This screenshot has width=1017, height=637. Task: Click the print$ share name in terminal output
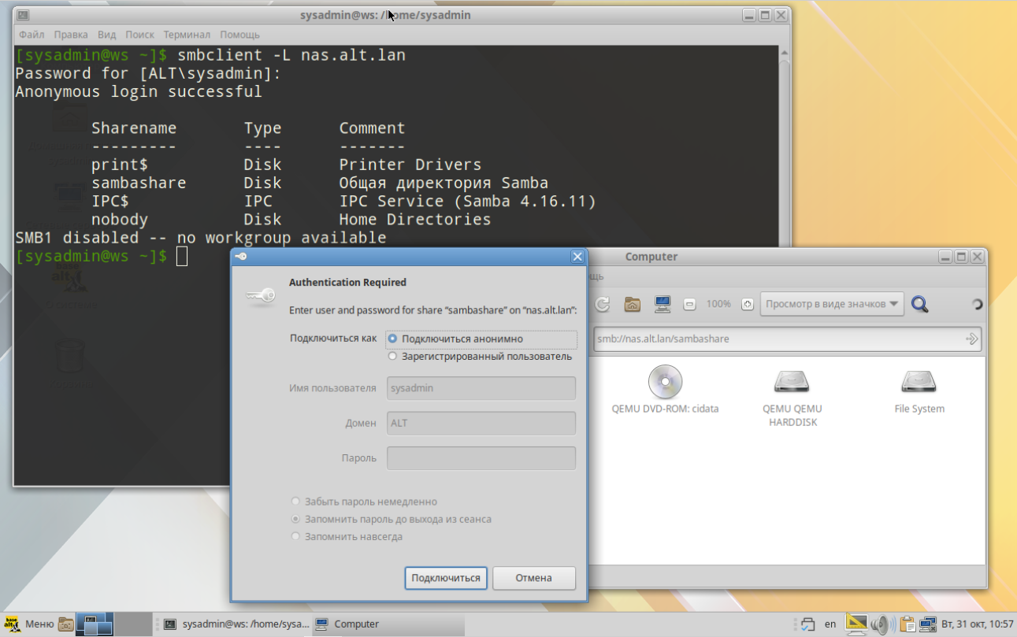120,165
